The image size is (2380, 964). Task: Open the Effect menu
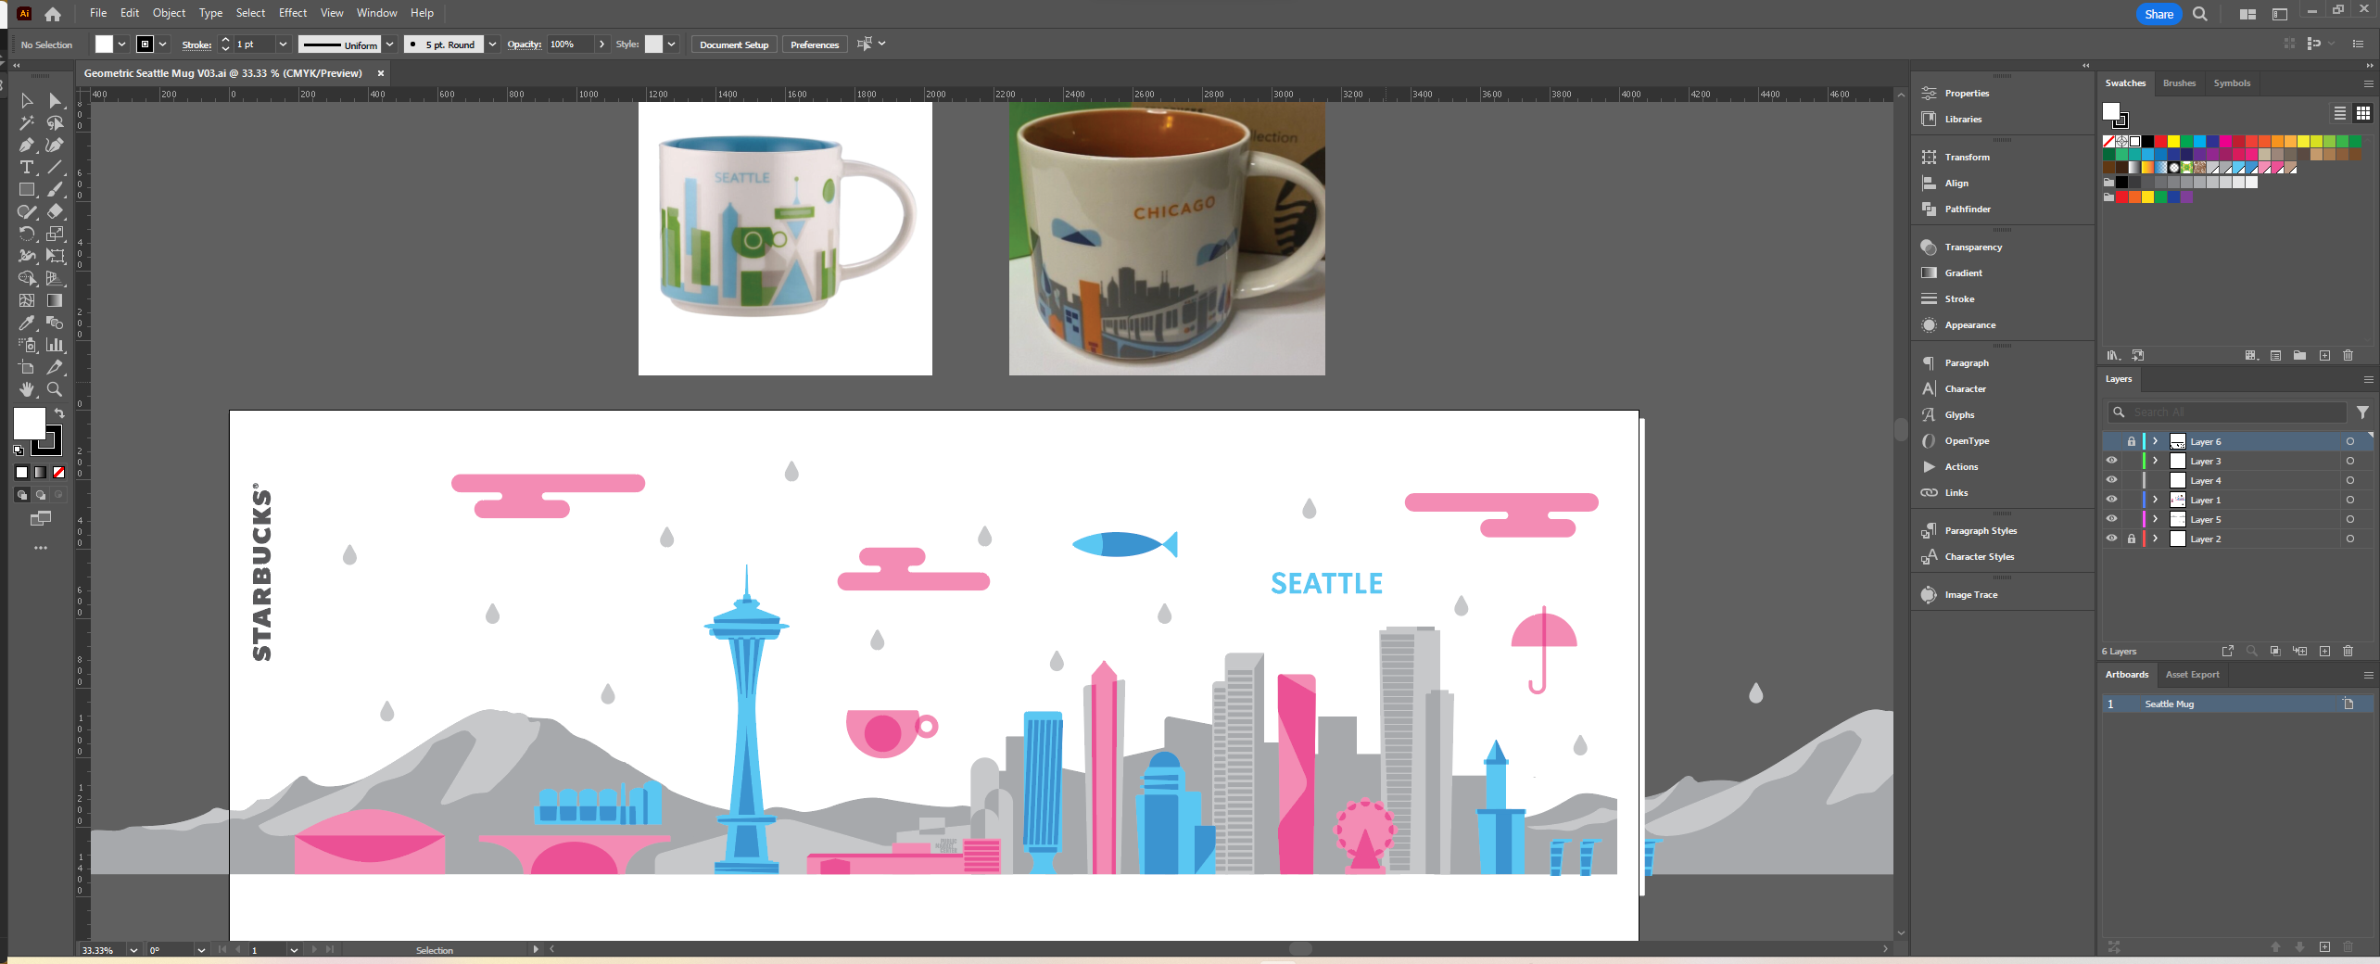pyautogui.click(x=292, y=13)
